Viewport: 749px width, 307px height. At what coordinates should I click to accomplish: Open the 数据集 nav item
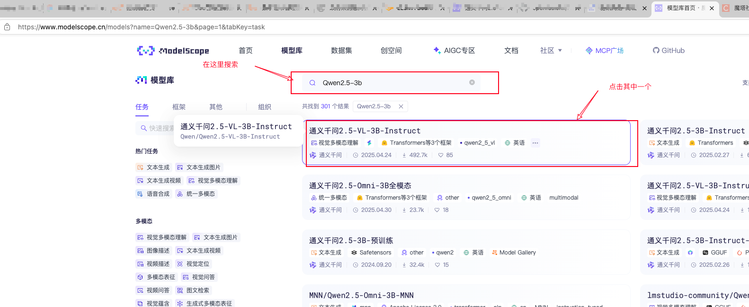click(341, 51)
